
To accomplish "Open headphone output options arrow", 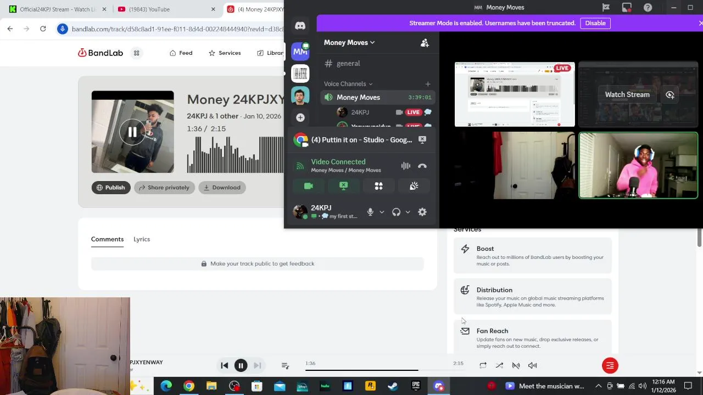I will click(408, 212).
